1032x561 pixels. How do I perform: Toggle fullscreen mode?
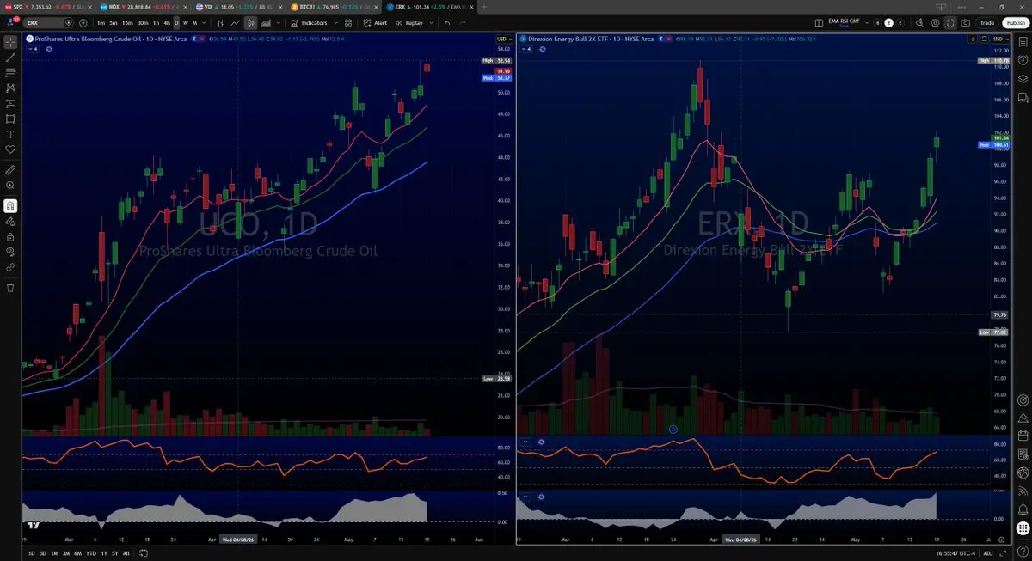[950, 22]
